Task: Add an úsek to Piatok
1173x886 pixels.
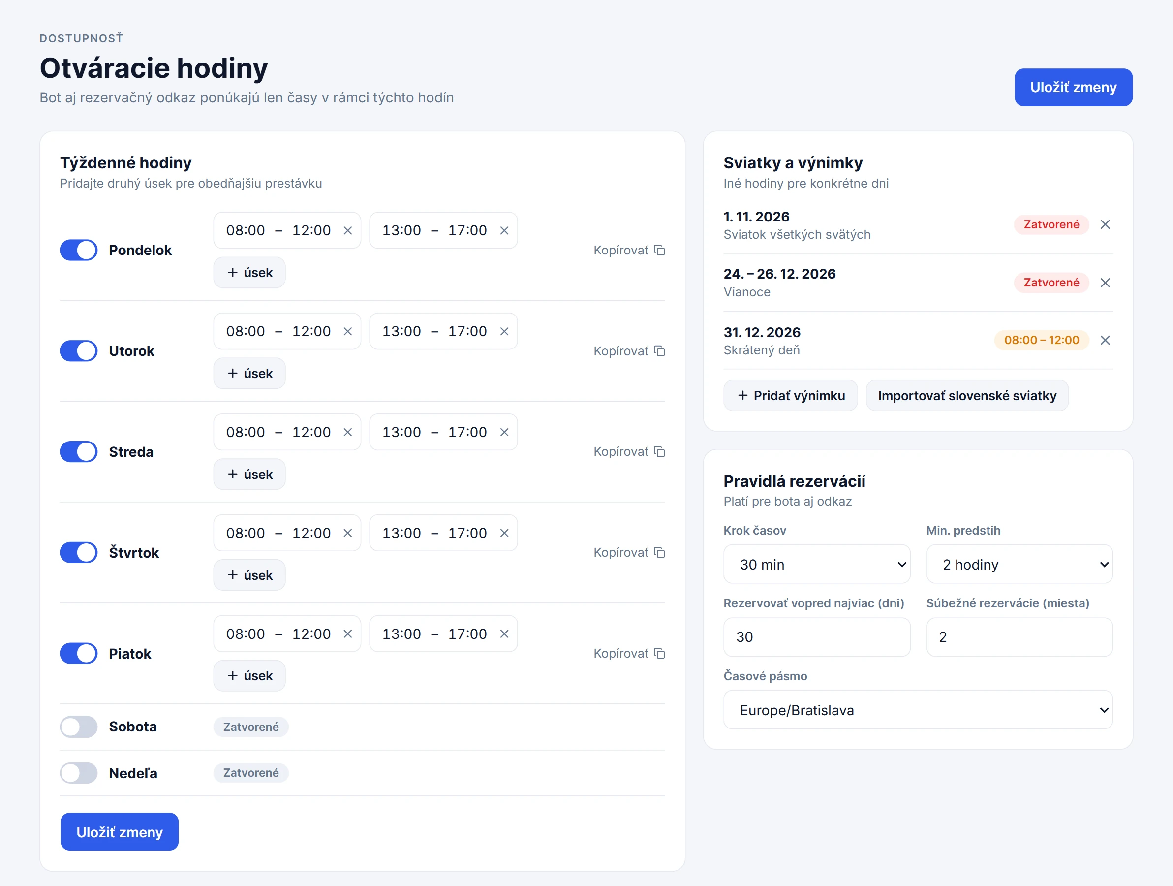Action: (249, 676)
